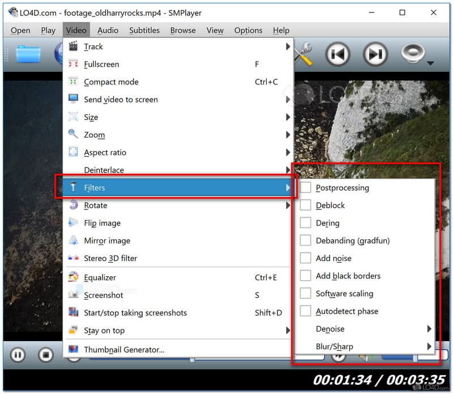Viewport: 453px width, 394px height.
Task: Select Fullscreen from the Video menu
Action: (101, 65)
